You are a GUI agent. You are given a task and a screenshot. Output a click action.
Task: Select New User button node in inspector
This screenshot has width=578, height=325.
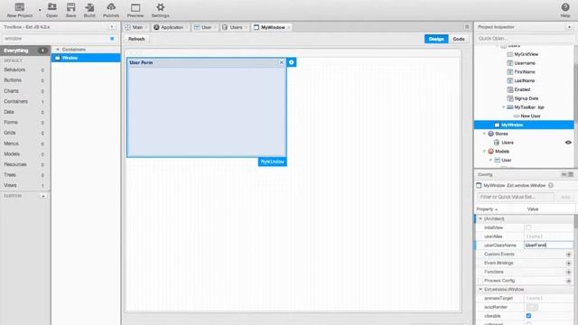pyautogui.click(x=530, y=116)
